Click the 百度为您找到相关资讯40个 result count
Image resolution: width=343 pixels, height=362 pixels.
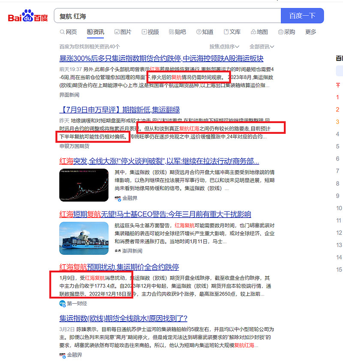pyautogui.click(x=90, y=47)
